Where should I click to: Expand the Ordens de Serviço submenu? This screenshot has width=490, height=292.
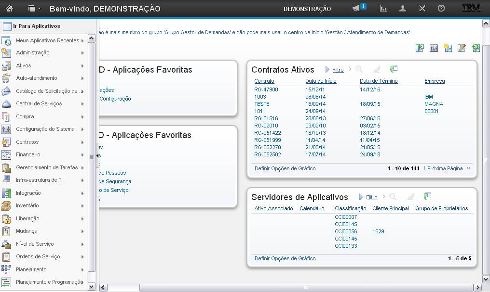pyautogui.click(x=83, y=257)
